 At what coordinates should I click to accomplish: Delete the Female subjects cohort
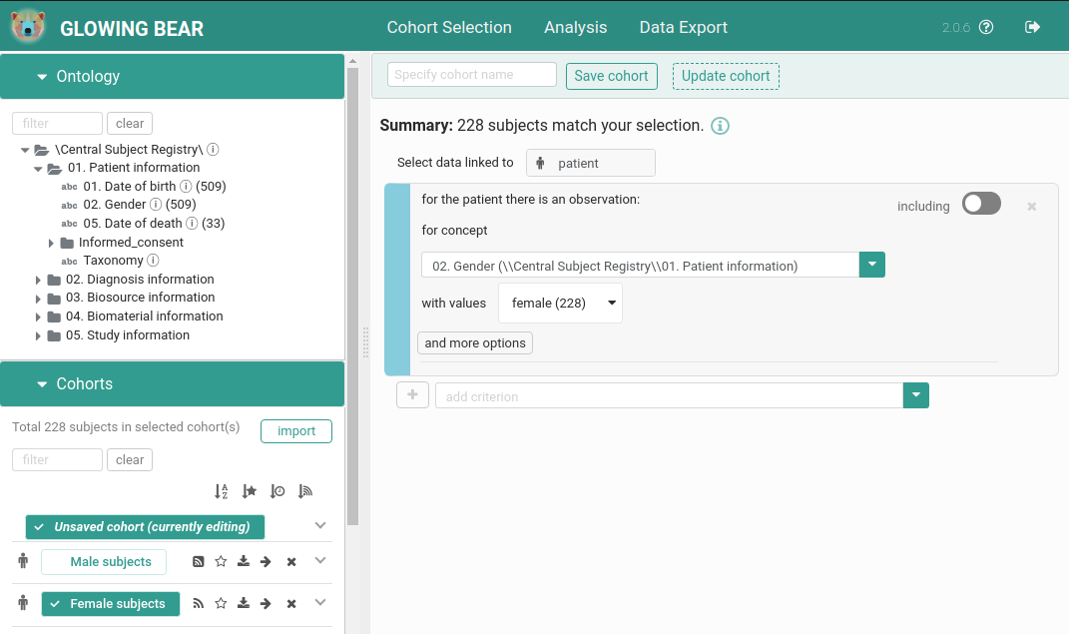click(x=291, y=603)
